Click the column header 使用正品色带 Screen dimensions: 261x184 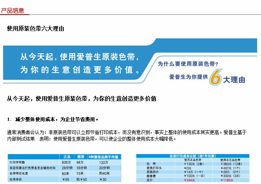pyautogui.click(x=193, y=160)
